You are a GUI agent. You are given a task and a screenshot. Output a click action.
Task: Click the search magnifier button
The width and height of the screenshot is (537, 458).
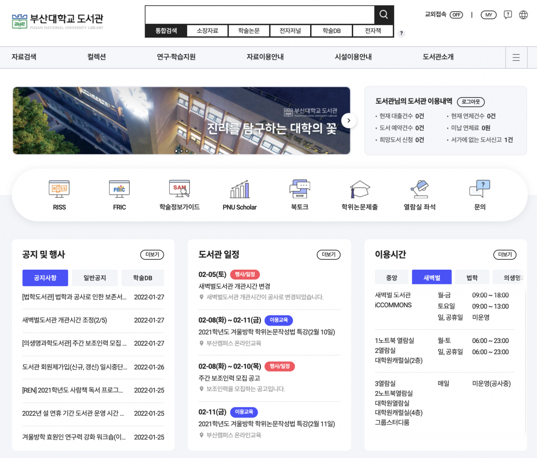(384, 15)
